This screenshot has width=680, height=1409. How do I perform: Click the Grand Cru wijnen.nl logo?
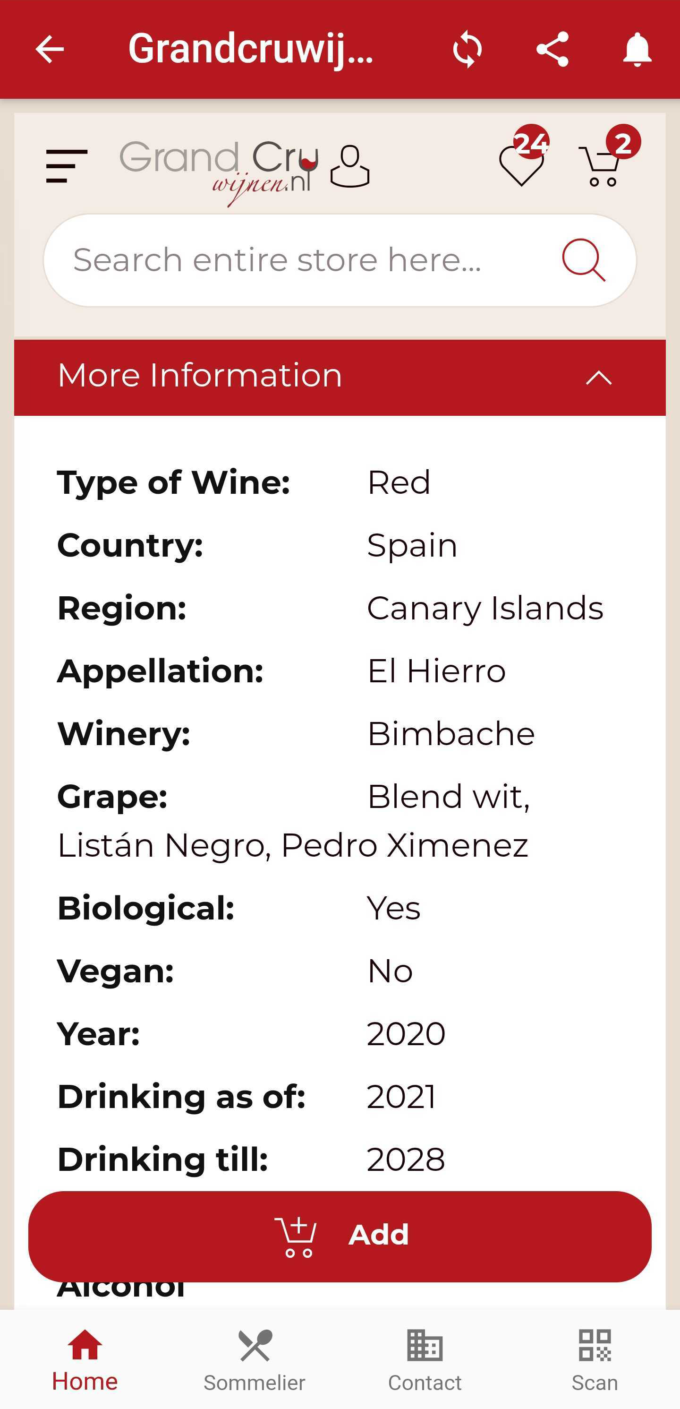click(219, 169)
